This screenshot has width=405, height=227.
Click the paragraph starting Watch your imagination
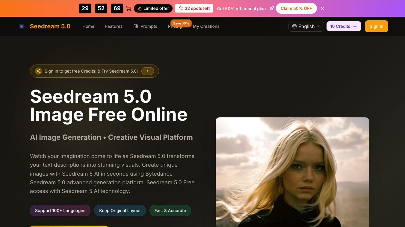(112, 174)
